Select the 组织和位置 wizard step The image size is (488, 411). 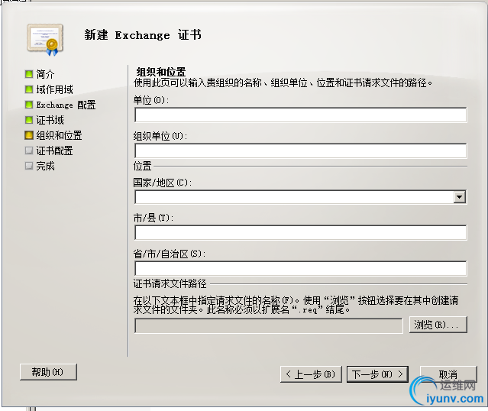pos(59,135)
